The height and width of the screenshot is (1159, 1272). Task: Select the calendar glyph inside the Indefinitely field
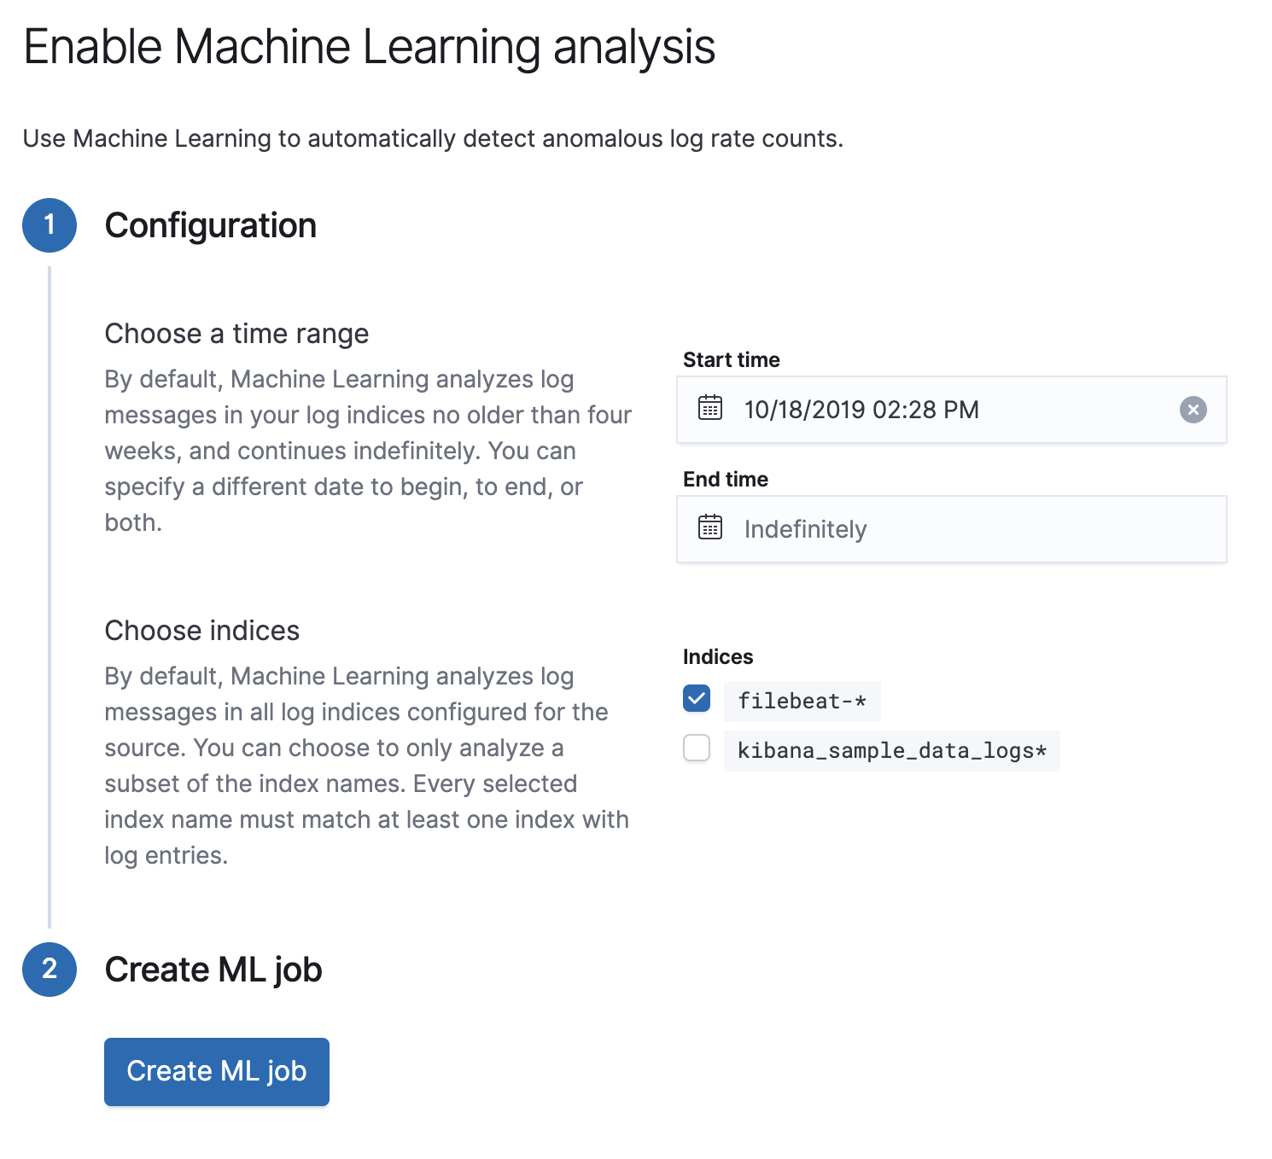709,529
